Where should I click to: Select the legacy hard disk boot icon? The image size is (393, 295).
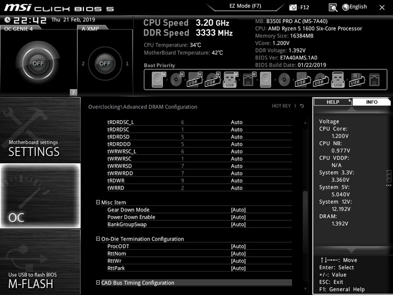pyautogui.click(x=266, y=80)
